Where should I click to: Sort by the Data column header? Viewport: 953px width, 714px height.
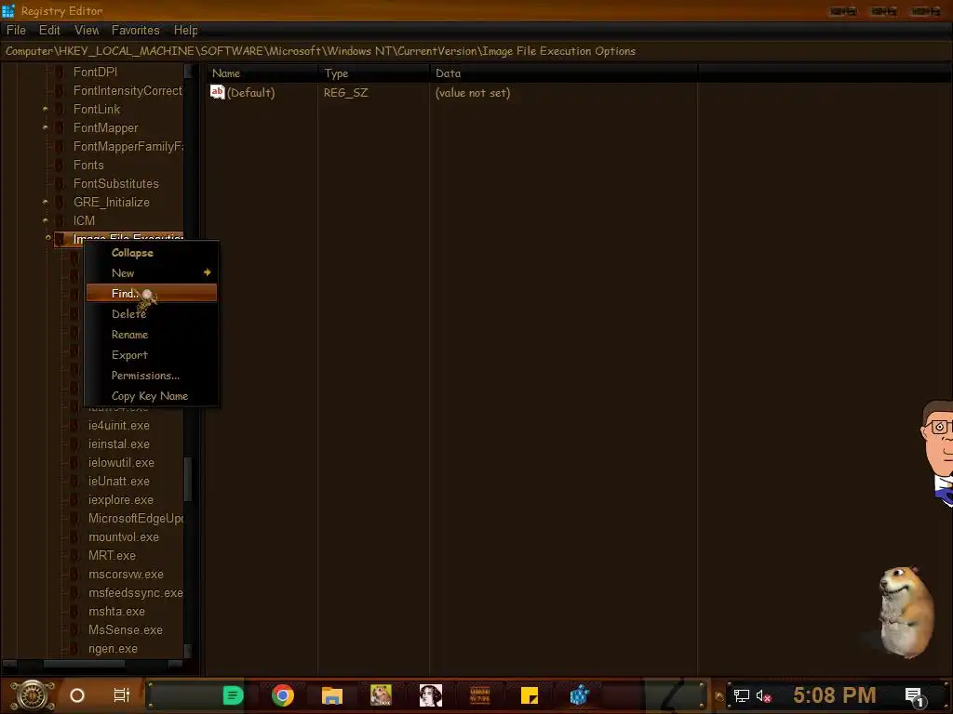[x=564, y=73]
